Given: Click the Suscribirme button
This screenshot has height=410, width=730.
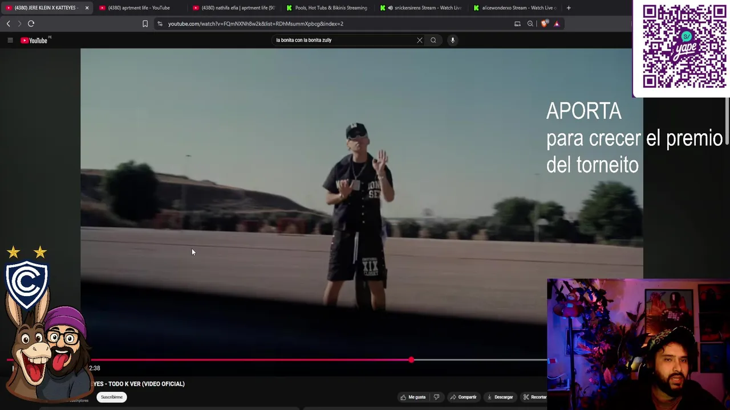Looking at the screenshot, I should pyautogui.click(x=111, y=397).
